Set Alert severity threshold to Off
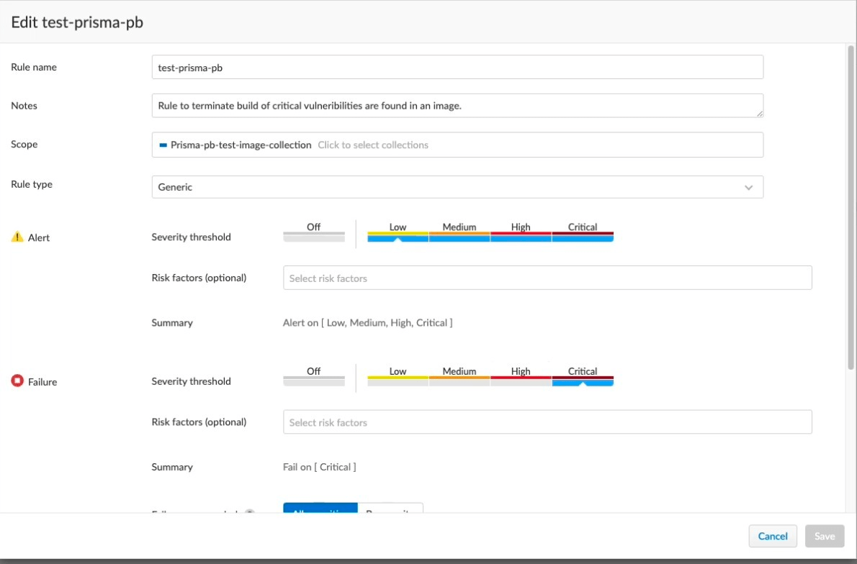Screen dimensions: 857x564 [x=313, y=233]
